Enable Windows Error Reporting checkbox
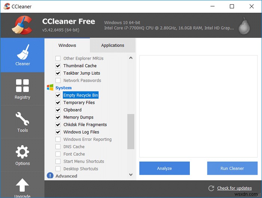The height and width of the screenshot is (198, 262). point(58,139)
